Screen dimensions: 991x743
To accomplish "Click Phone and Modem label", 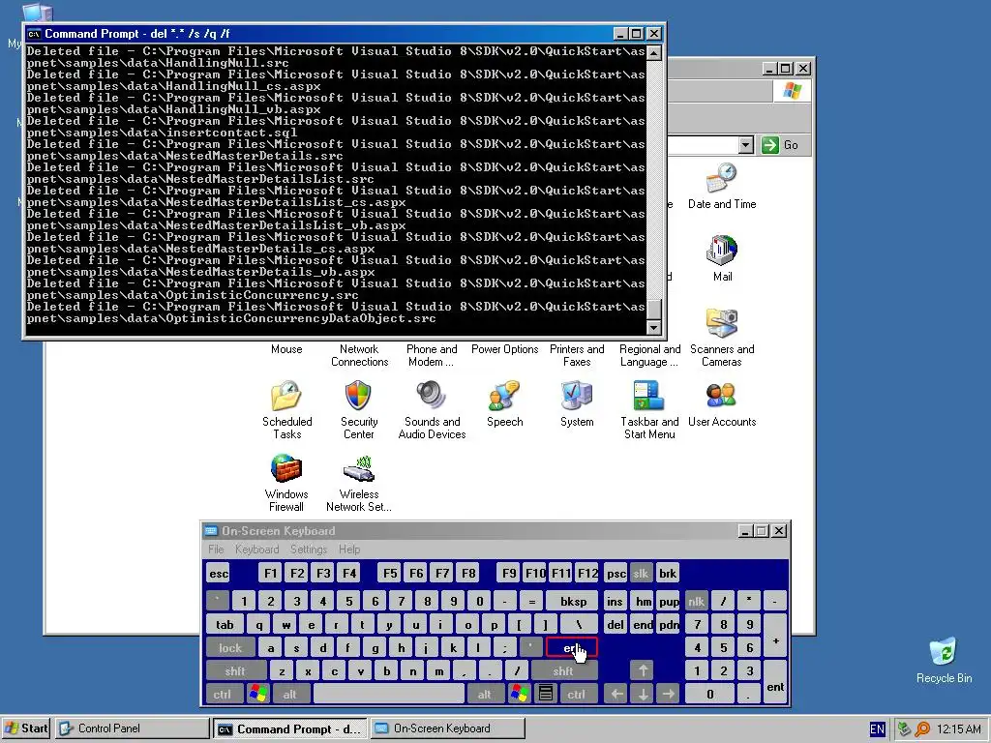I will (432, 356).
